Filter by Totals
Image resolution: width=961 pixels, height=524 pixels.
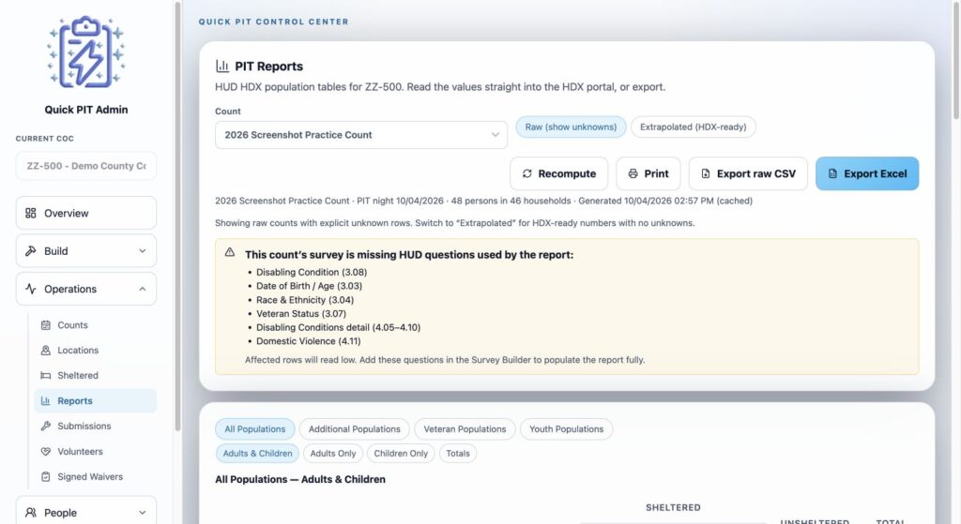[x=458, y=454]
